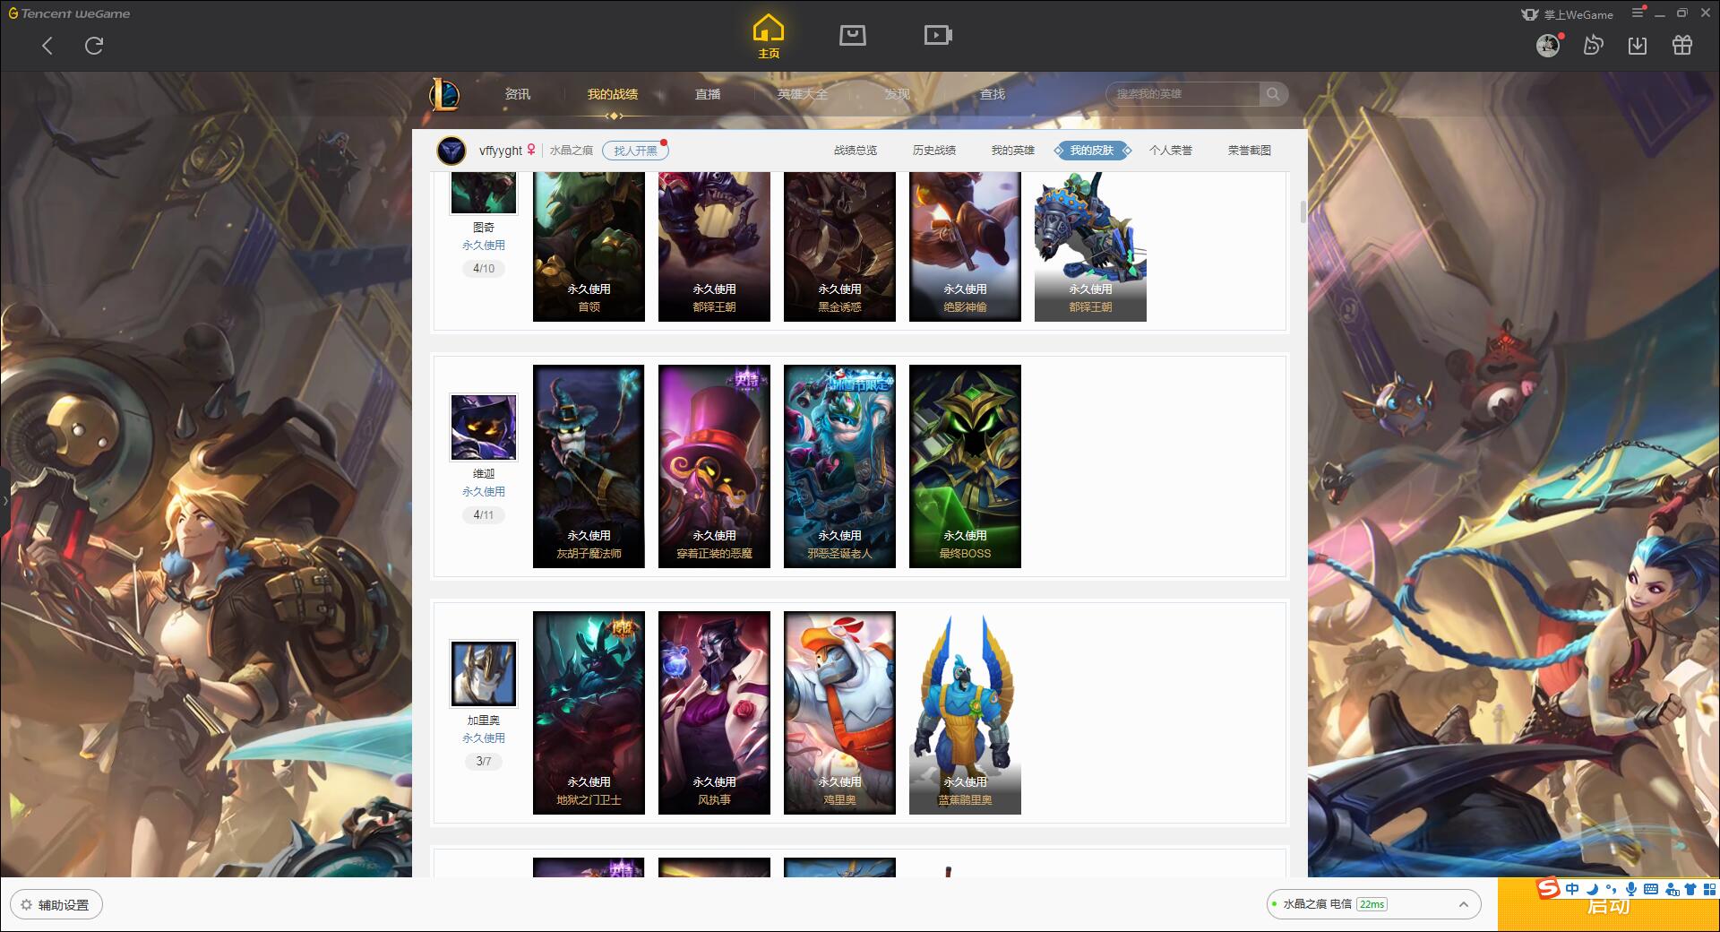This screenshot has width=1720, height=932.
Task: Open the 首领 skin card
Action: [589, 246]
